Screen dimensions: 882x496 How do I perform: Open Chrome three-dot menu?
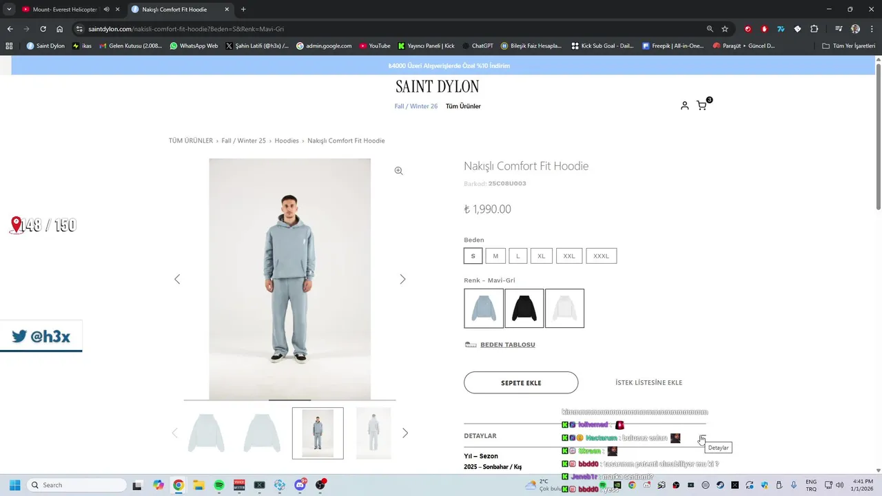[x=872, y=29]
